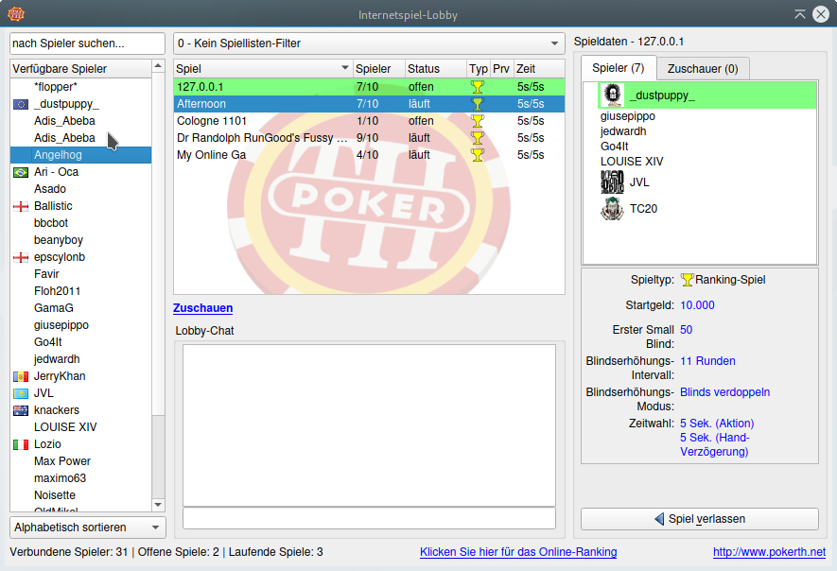The height and width of the screenshot is (571, 837).
Task: Click the trophy icon in My Online Ga row
Action: 478,155
